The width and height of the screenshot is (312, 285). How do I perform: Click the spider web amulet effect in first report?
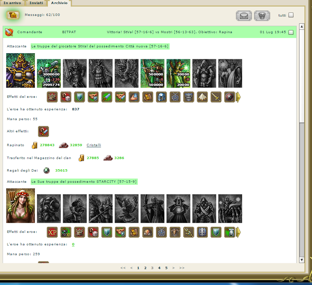click(x=175, y=97)
